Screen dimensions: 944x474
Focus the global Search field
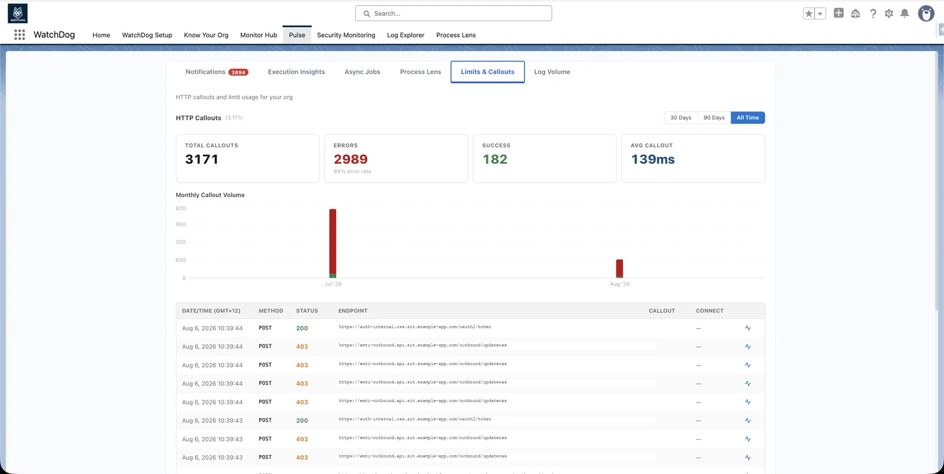coord(454,14)
